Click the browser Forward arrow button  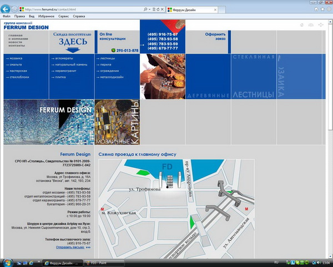coord(14,9)
